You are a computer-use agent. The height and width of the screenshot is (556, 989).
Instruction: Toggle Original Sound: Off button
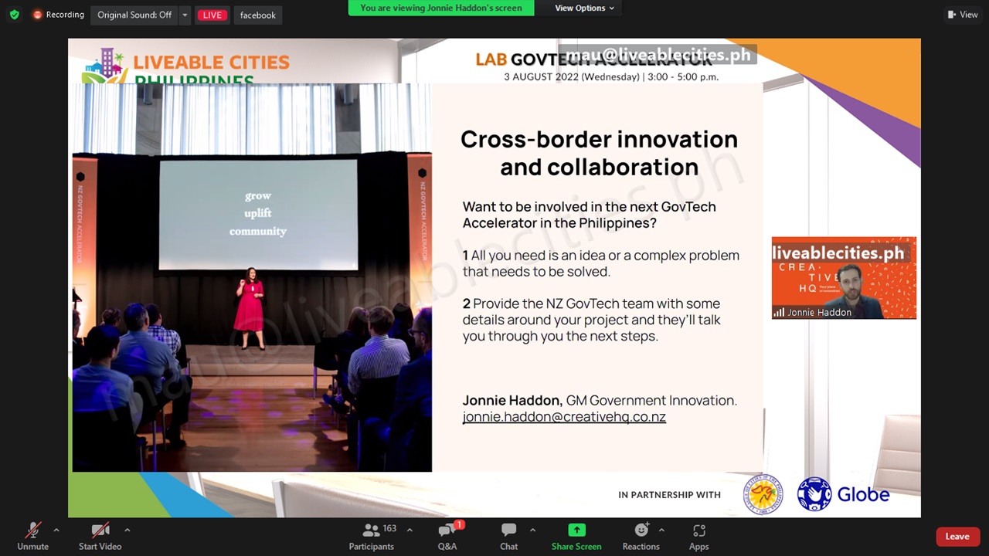[134, 15]
